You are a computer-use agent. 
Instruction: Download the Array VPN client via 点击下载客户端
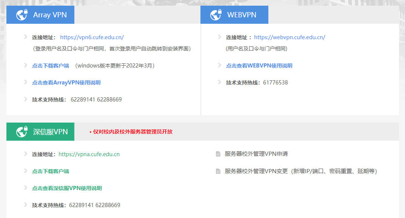[x=51, y=66]
